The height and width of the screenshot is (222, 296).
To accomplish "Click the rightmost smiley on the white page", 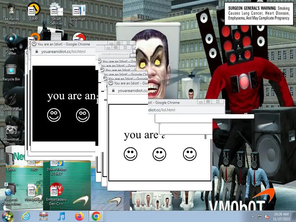I will [x=190, y=154].
